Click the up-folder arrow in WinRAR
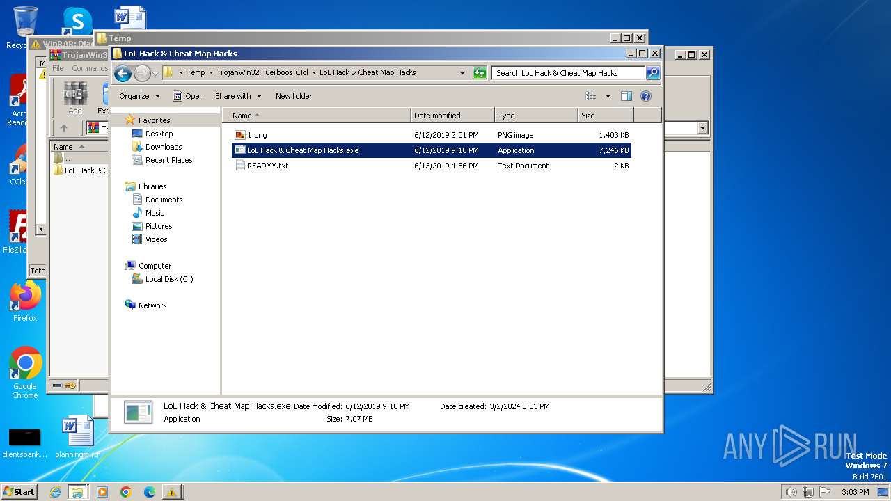891x501 pixels. 64,128
